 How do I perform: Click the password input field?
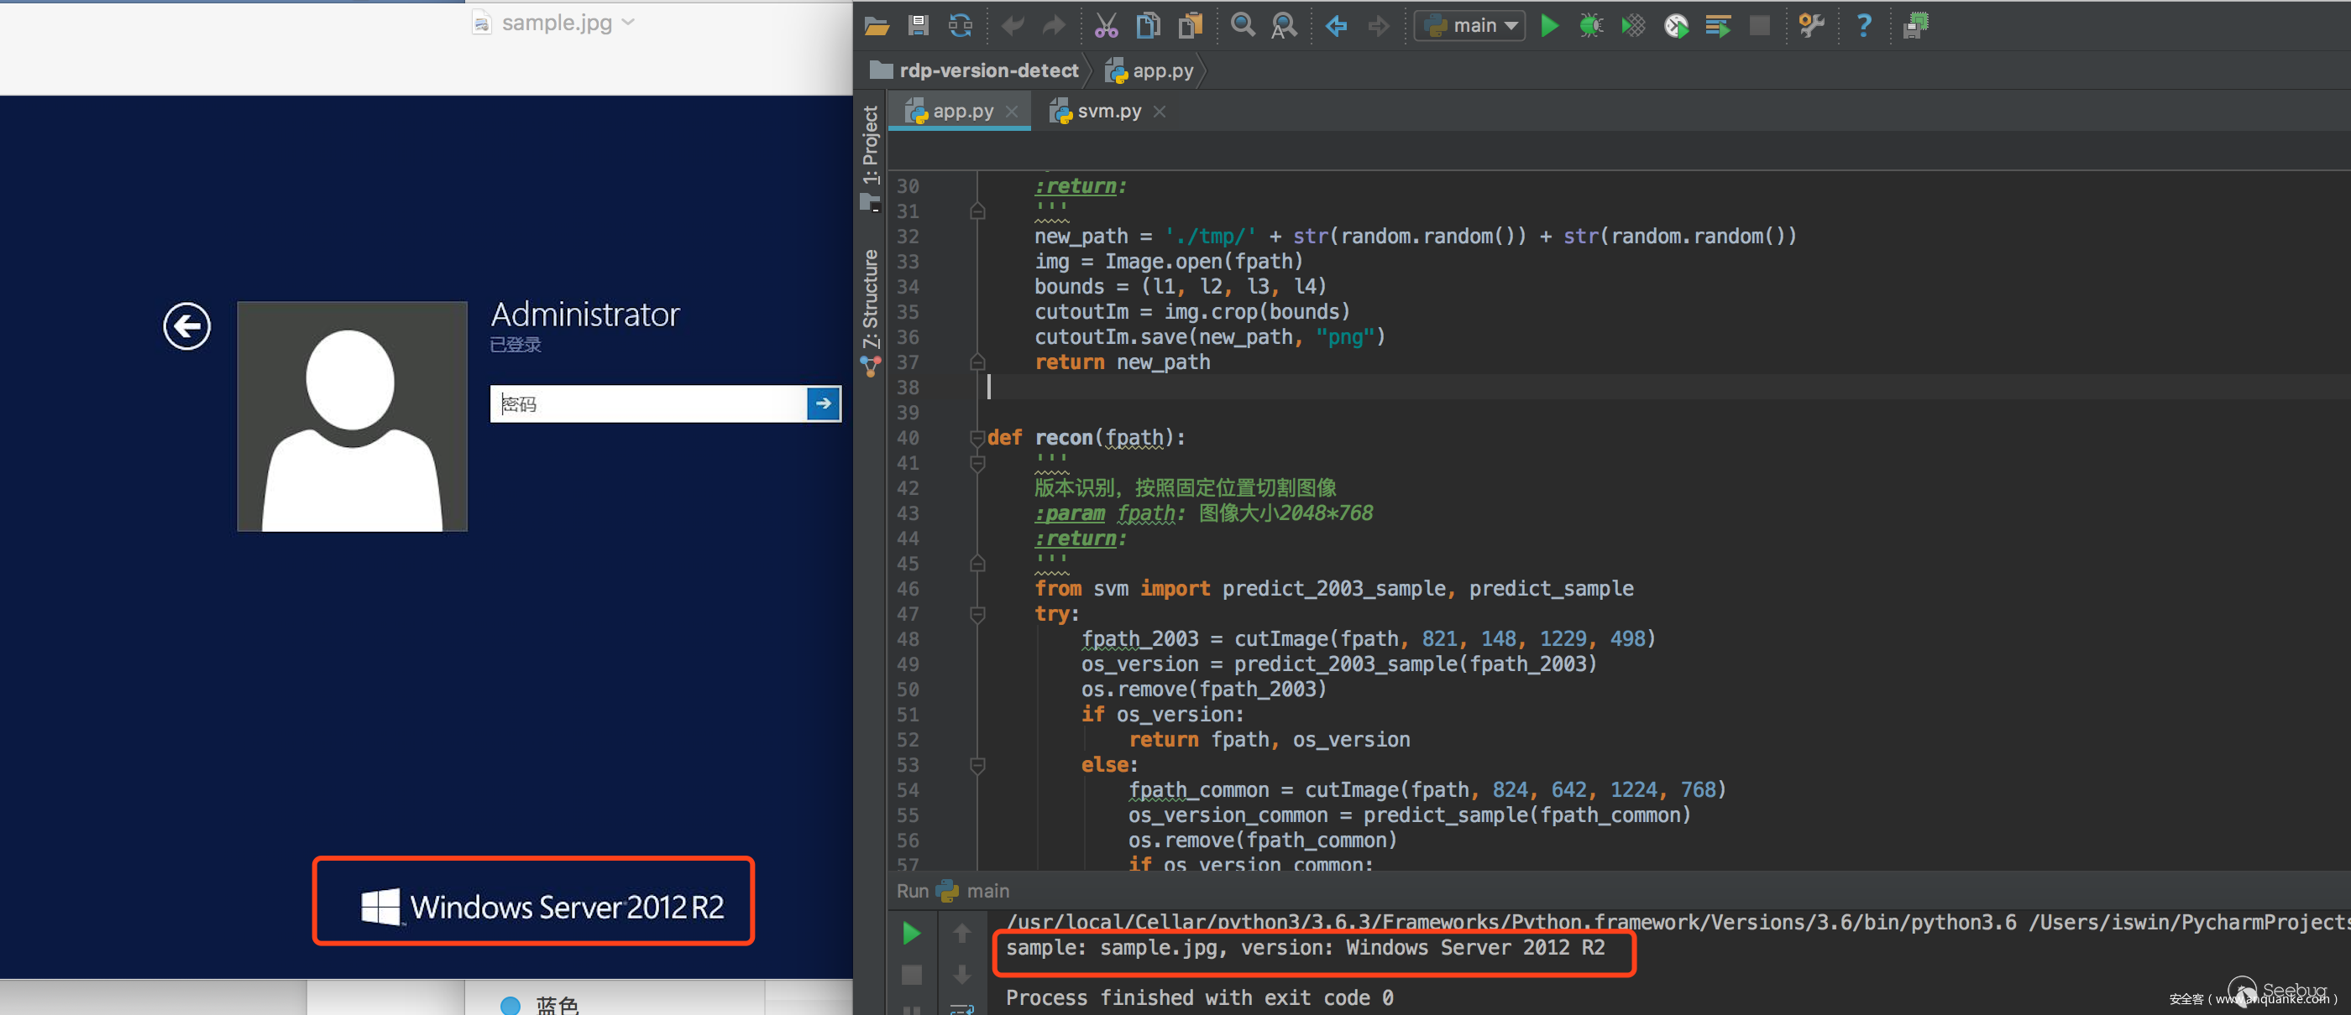648,404
